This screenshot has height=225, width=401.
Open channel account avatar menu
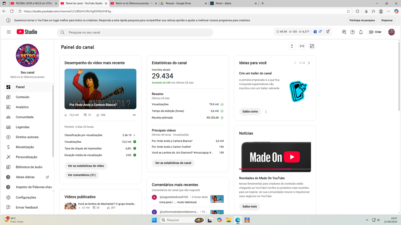click(x=391, y=32)
